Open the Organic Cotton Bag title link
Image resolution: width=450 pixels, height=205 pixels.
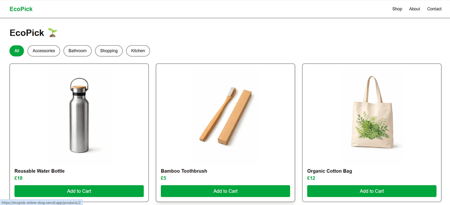330,171
